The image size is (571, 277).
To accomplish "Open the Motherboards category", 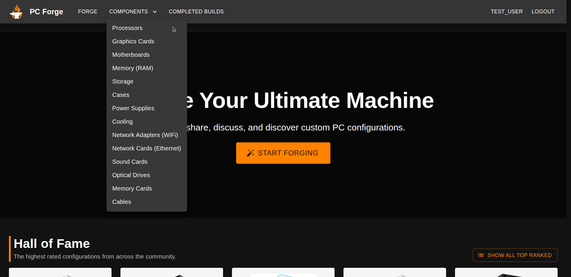I will pyautogui.click(x=131, y=55).
